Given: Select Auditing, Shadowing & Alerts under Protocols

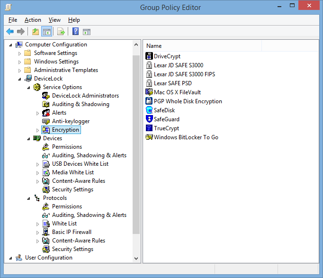Looking at the screenshot, I should [89, 215].
